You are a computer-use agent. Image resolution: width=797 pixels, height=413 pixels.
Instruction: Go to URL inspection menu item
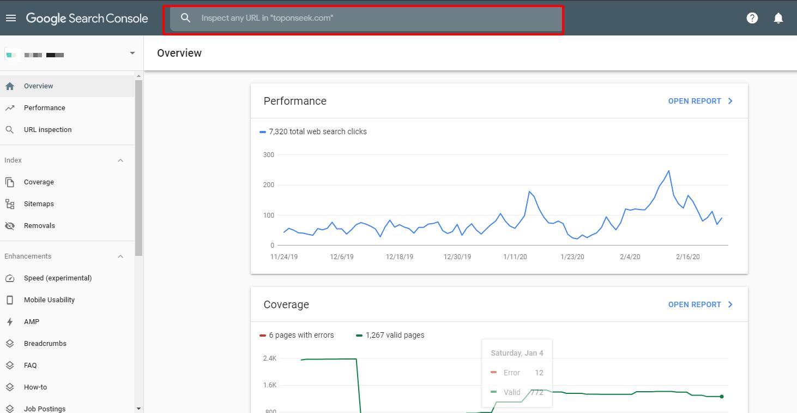coord(47,130)
